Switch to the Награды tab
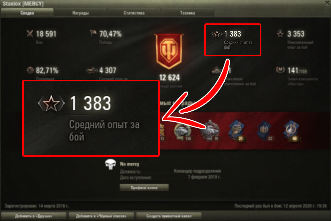The image size is (331, 221). 81,13
